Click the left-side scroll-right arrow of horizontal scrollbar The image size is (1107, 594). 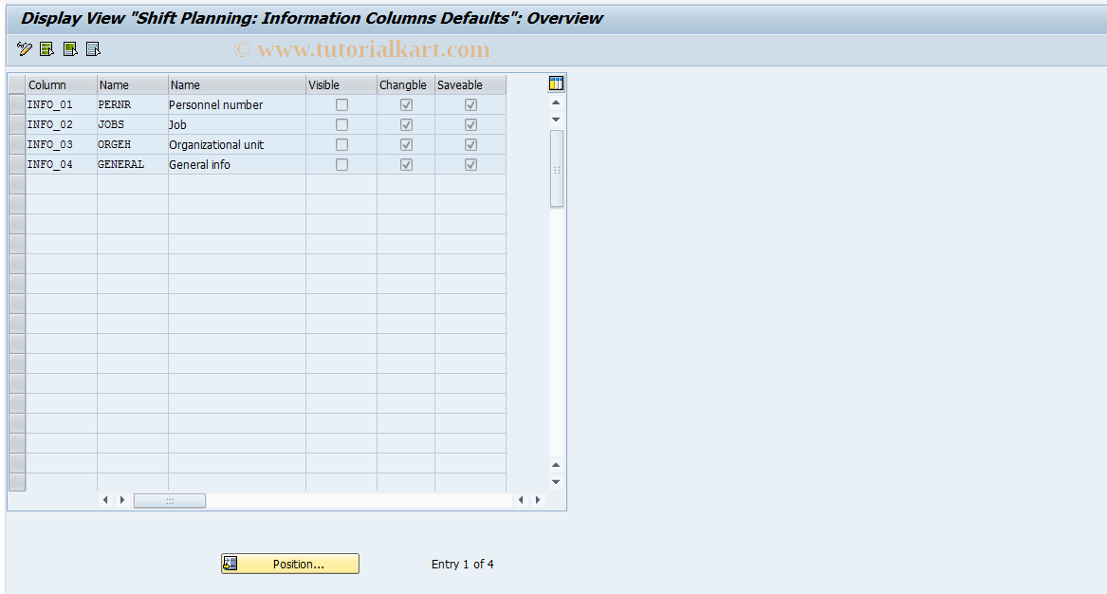point(122,500)
